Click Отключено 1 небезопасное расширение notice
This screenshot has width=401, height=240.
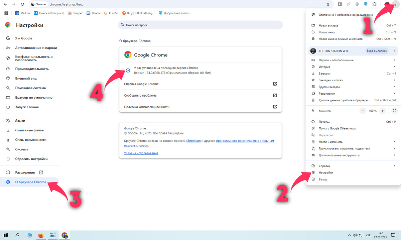point(353,15)
